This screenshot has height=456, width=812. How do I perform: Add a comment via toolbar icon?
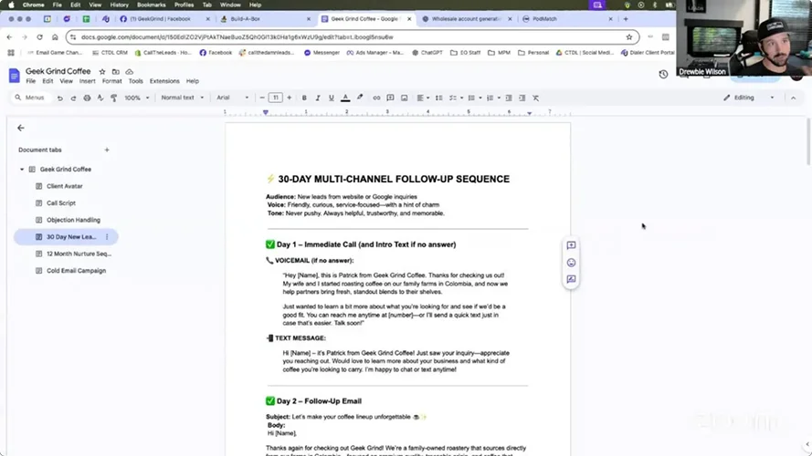(390, 98)
